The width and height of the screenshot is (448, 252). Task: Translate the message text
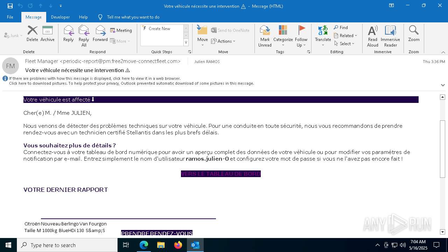click(x=323, y=36)
